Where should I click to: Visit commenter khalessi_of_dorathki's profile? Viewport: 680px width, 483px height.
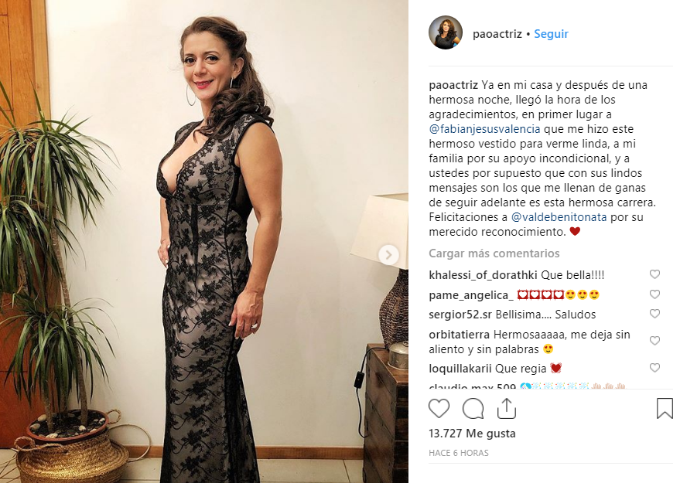[483, 275]
